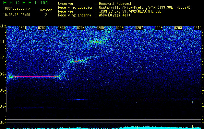This screenshot has height=129, width=204.
Task: Click the Receiving Location label
Action: click(76, 8)
